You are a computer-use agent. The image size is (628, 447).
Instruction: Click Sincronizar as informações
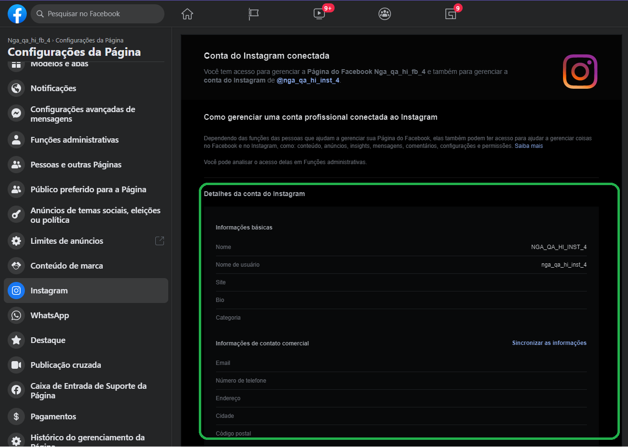tap(549, 343)
